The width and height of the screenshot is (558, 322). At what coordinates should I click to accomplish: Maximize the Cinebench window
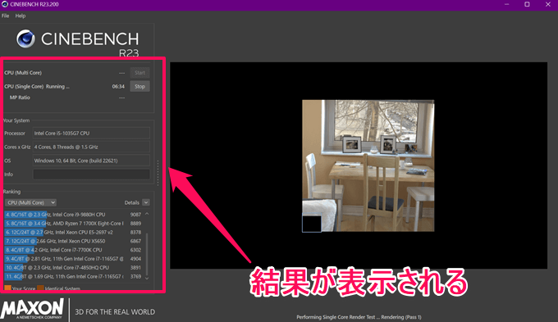527,4
